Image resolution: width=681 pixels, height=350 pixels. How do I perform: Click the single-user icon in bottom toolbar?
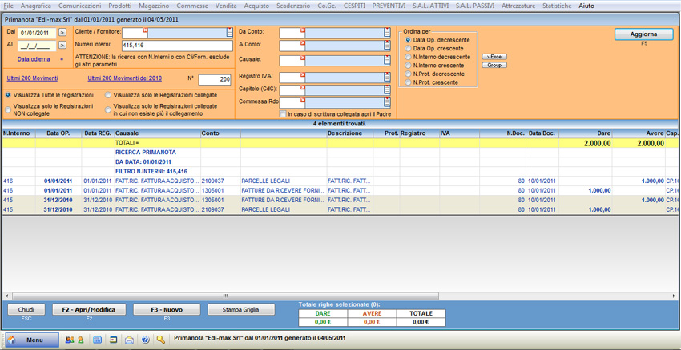[x=80, y=340]
